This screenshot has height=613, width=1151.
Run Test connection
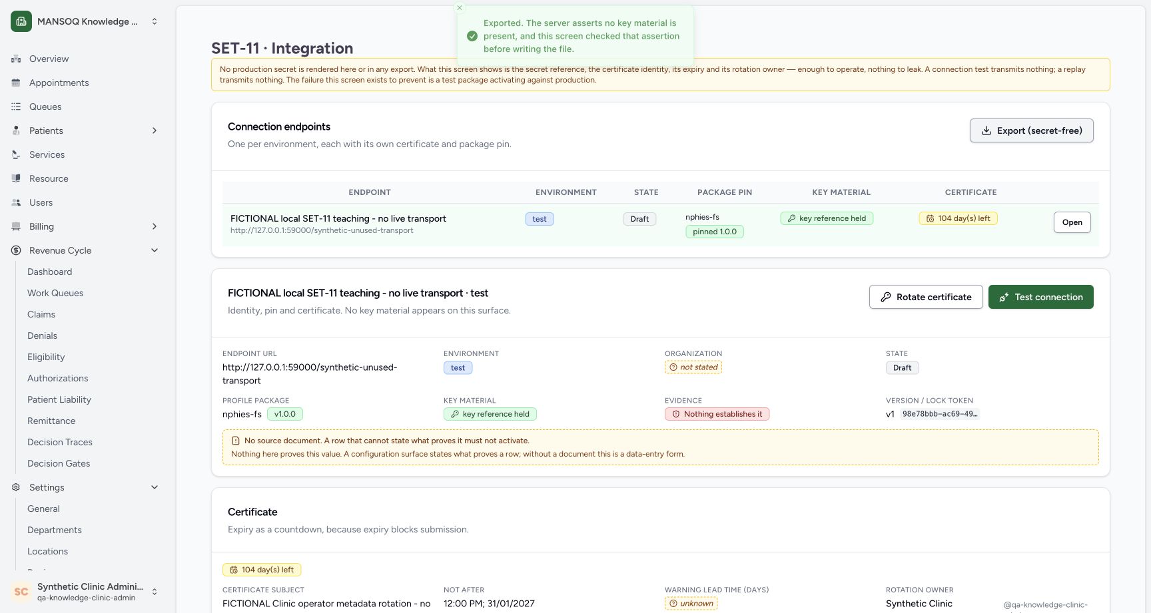[x=1040, y=297]
